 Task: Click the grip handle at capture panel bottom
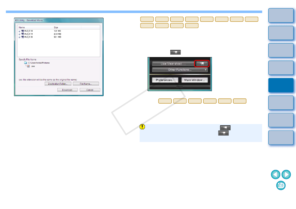pos(180,87)
